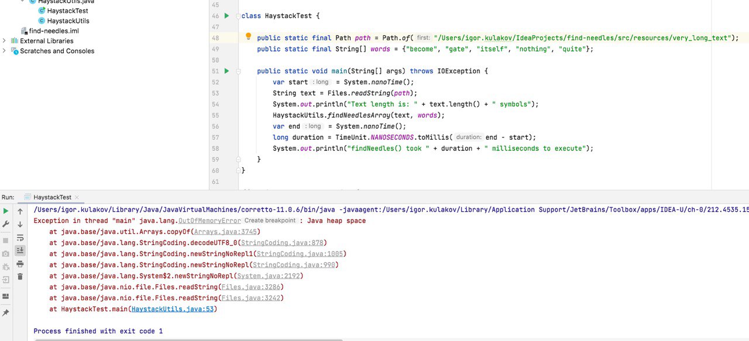
Task: Jump down the stack trace with down arrow
Action: pos(20,225)
